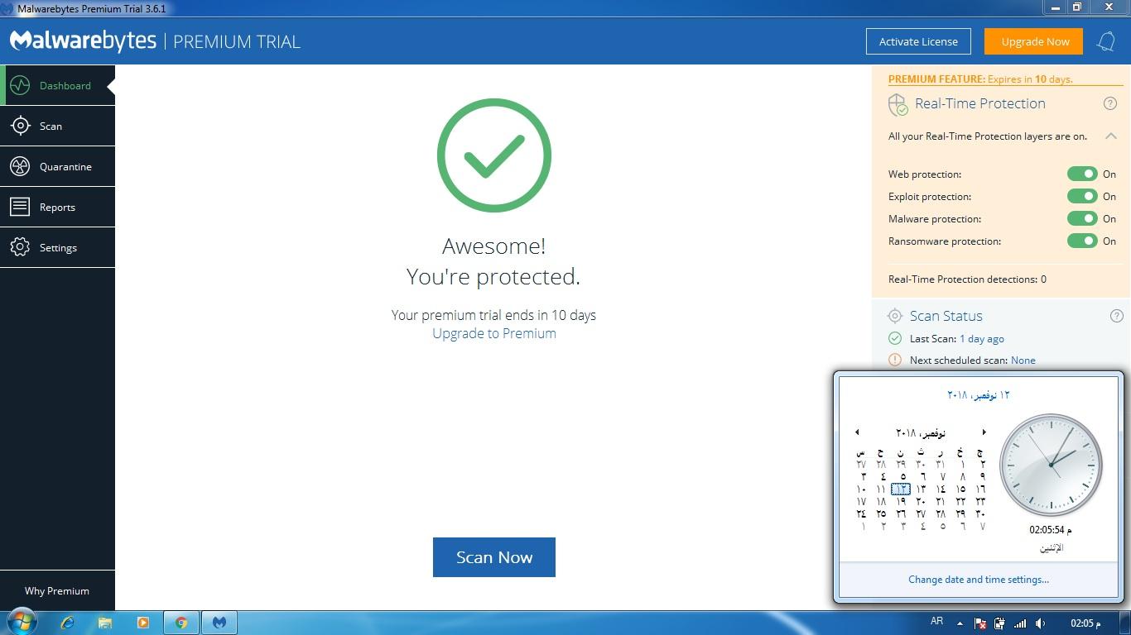Click the Quarantine biohazard sidebar icon
The image size is (1131, 635).
[x=20, y=166]
